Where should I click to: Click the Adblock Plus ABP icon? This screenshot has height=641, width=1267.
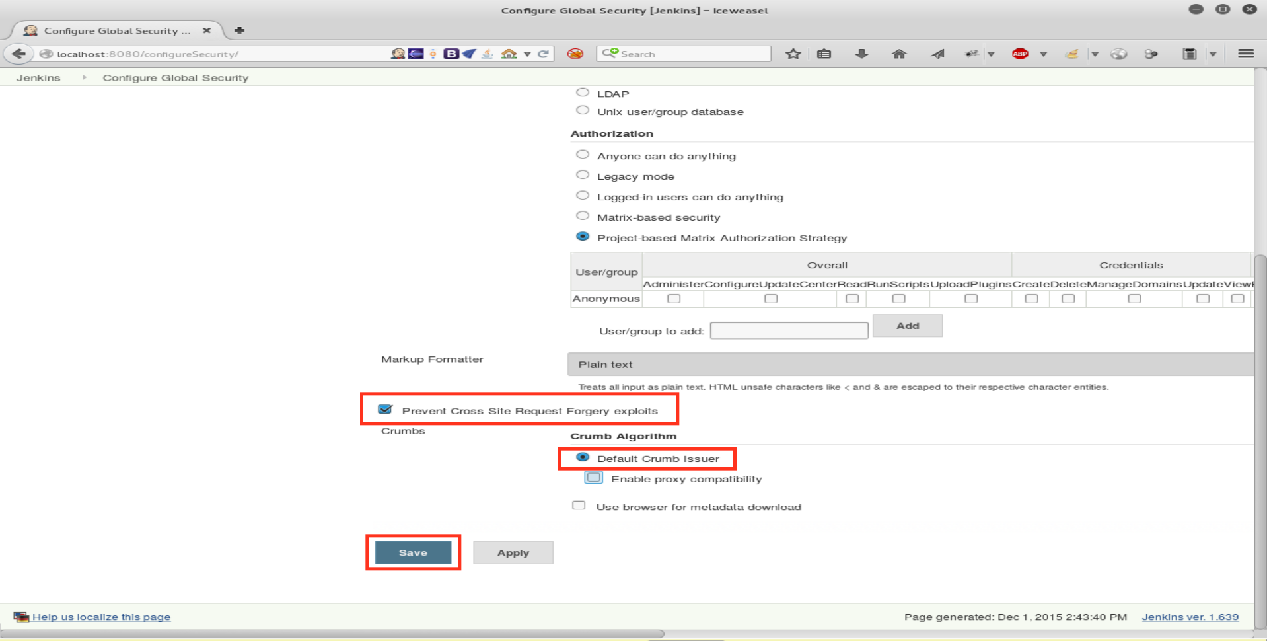click(1020, 54)
